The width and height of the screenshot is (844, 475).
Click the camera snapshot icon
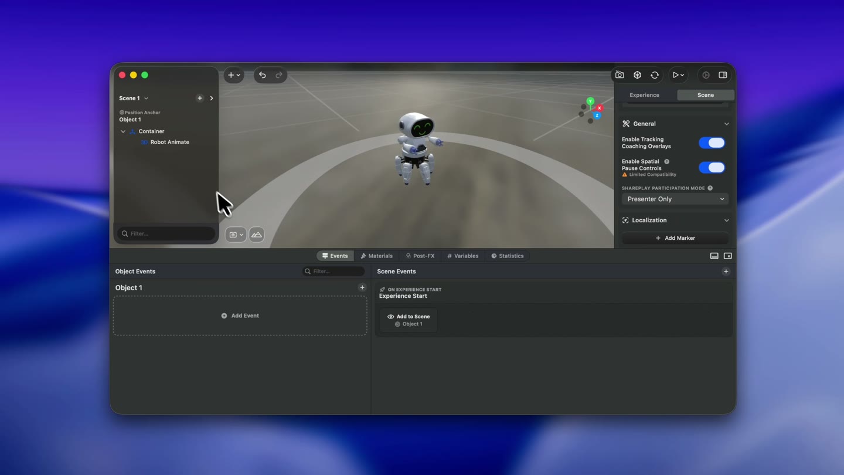tap(620, 75)
